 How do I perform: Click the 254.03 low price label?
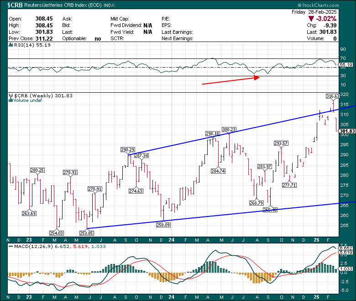pyautogui.click(x=57, y=233)
